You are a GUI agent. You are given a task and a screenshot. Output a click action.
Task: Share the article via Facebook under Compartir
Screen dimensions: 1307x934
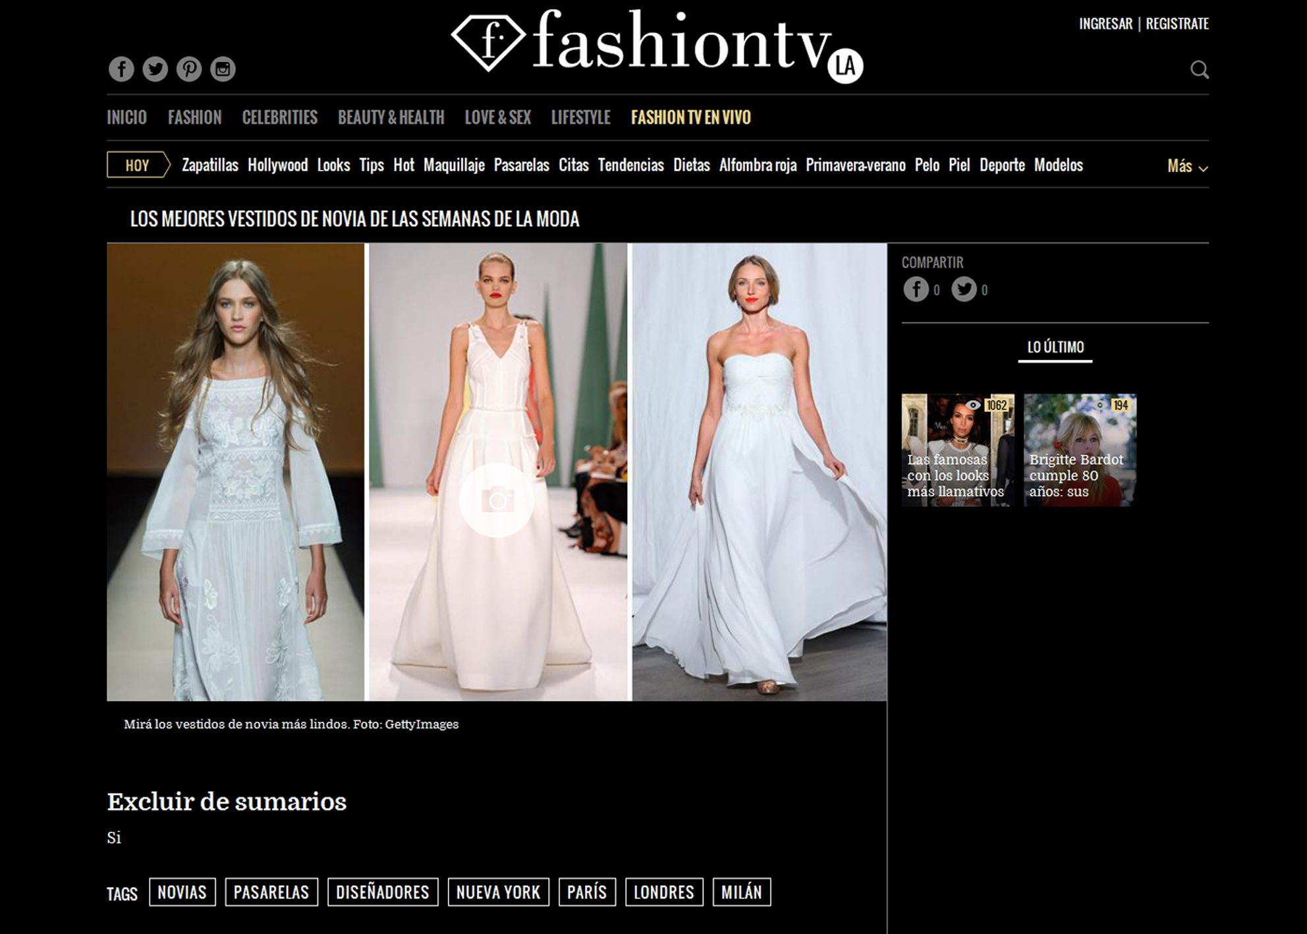[916, 289]
